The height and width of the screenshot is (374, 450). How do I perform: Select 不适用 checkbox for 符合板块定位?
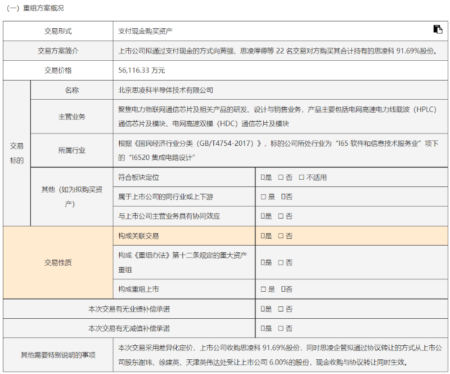(x=301, y=177)
